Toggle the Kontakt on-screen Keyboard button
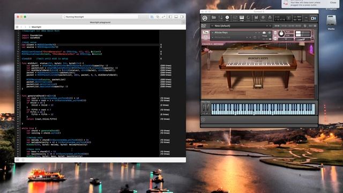Screen dimensions: 343x193 pyautogui.click(x=242, y=18)
